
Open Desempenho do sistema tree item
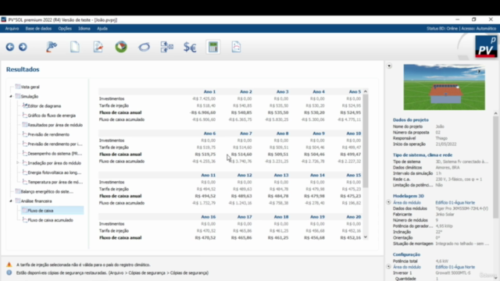click(x=55, y=154)
